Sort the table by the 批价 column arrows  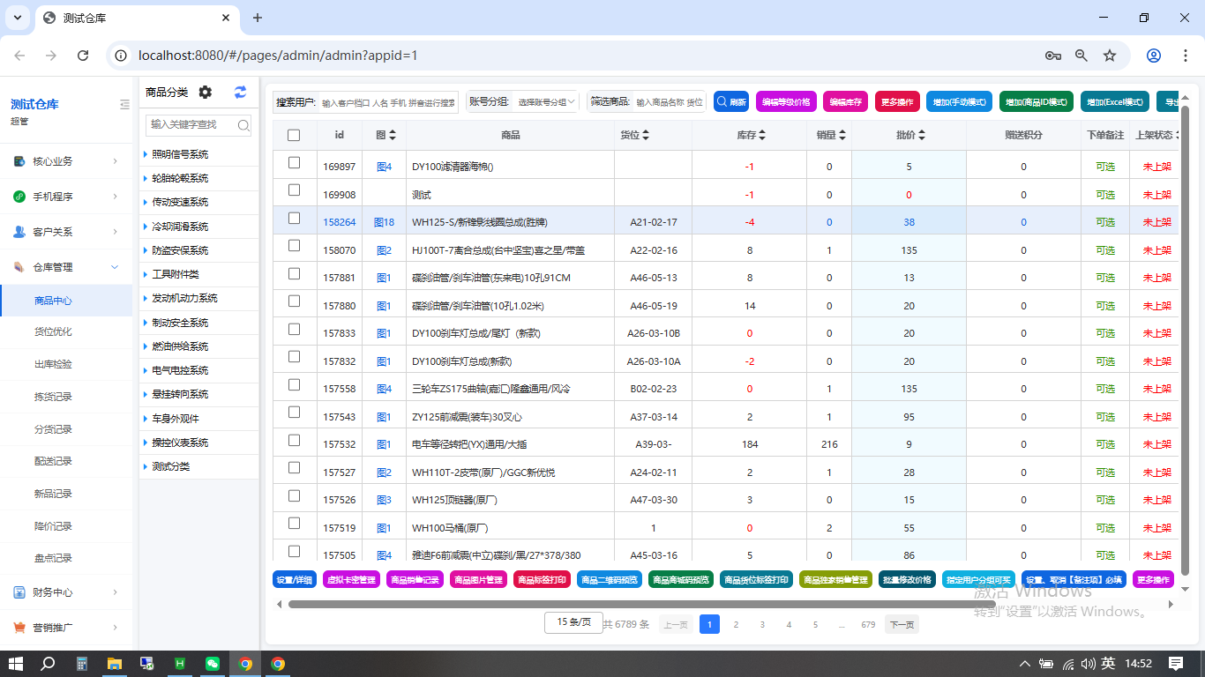(x=922, y=135)
